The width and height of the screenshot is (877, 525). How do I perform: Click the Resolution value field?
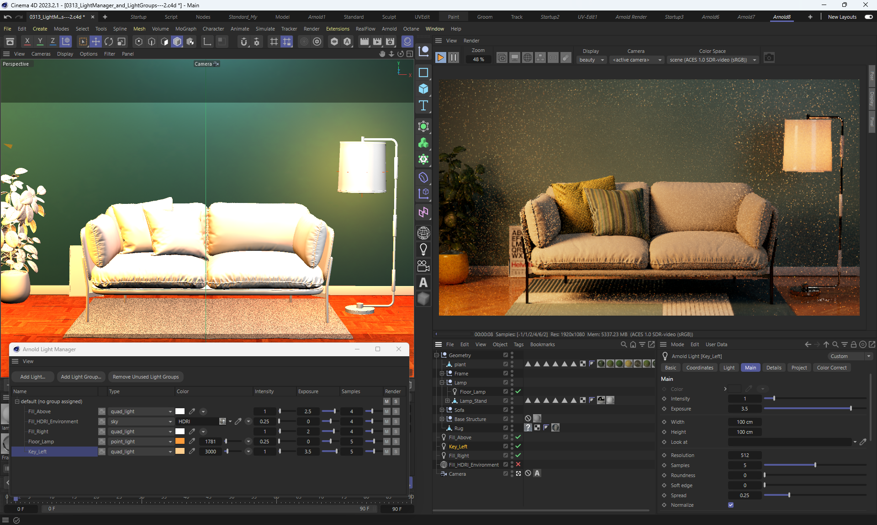(x=745, y=455)
